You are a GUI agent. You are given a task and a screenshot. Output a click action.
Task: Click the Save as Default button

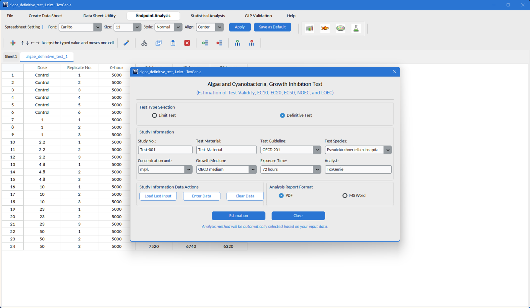272,27
